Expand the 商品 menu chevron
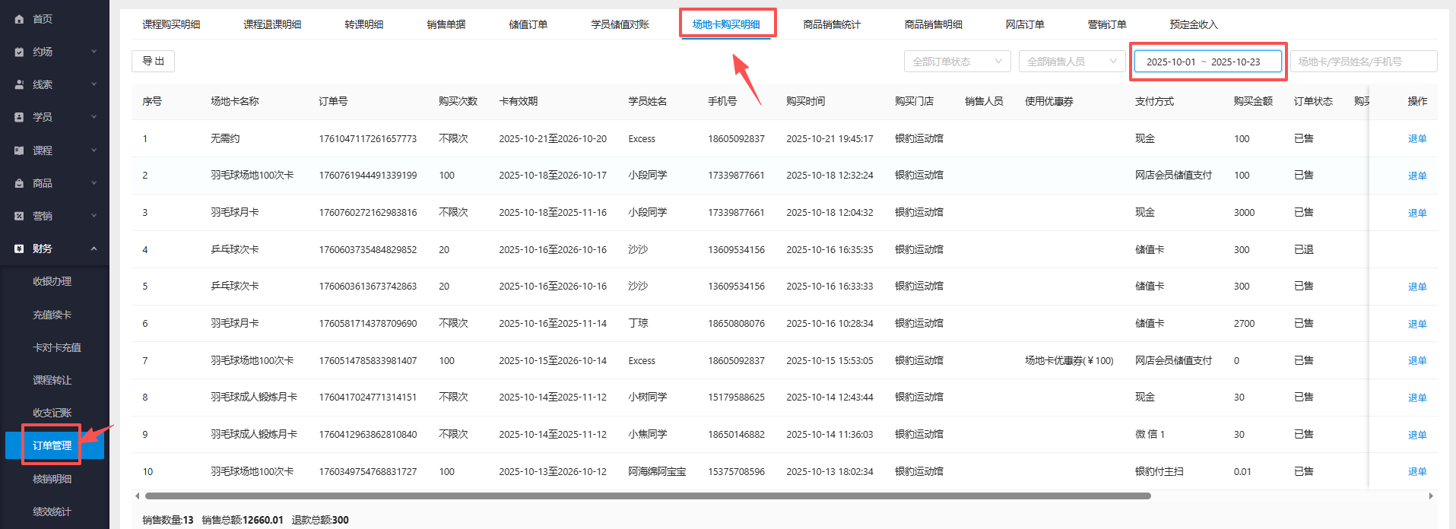This screenshot has width=1456, height=529. pos(94,183)
